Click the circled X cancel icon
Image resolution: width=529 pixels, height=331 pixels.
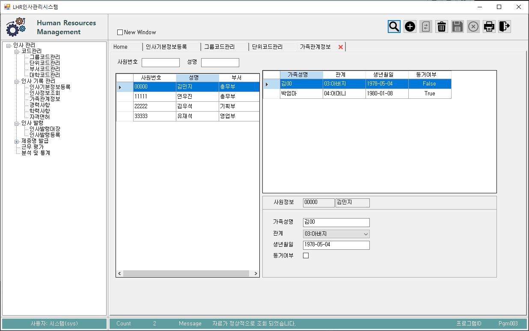coord(473,27)
